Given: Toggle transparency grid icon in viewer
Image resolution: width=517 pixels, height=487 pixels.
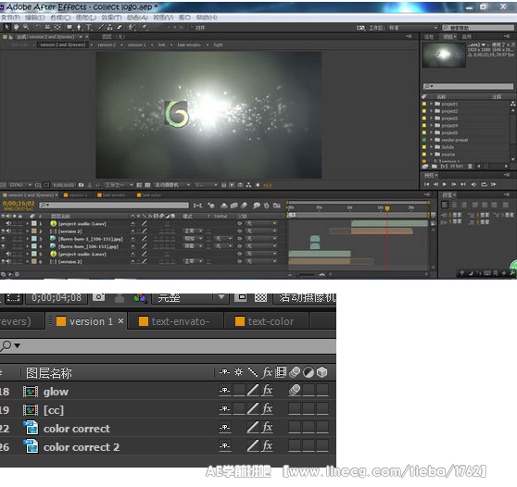Looking at the screenshot, I should (x=147, y=185).
